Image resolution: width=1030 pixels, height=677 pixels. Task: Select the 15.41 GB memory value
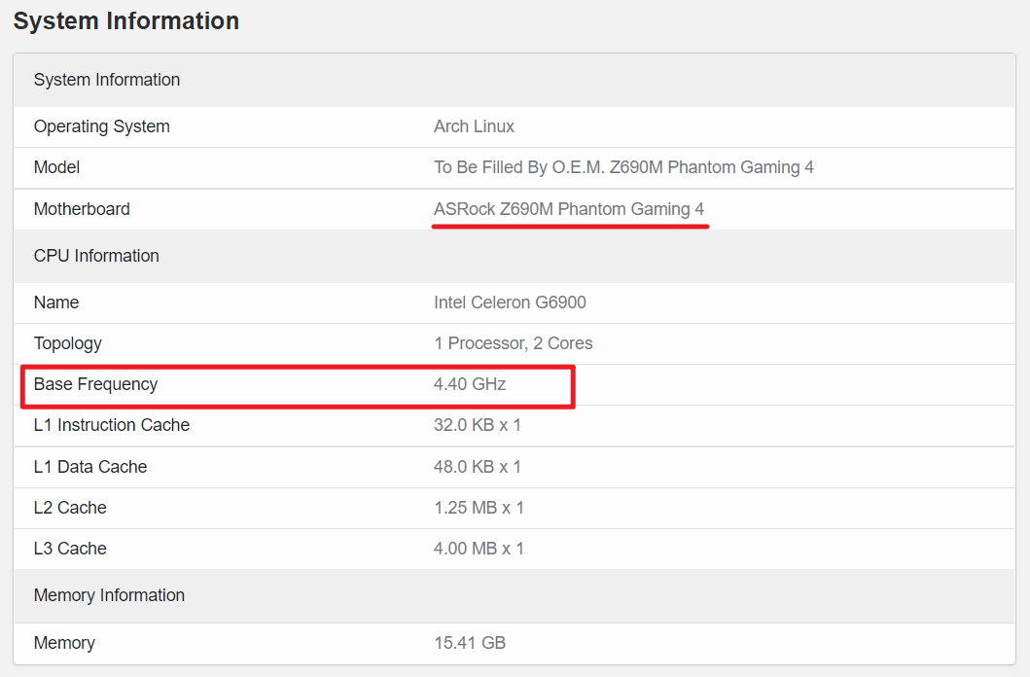tap(469, 643)
